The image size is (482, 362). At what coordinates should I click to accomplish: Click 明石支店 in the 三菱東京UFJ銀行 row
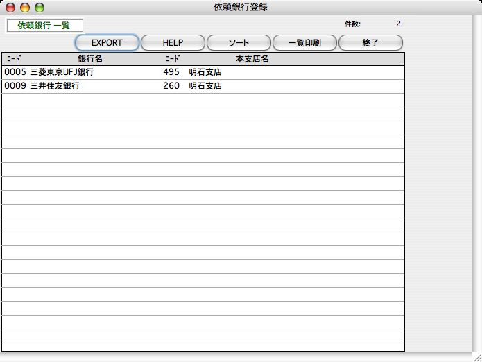(x=205, y=72)
